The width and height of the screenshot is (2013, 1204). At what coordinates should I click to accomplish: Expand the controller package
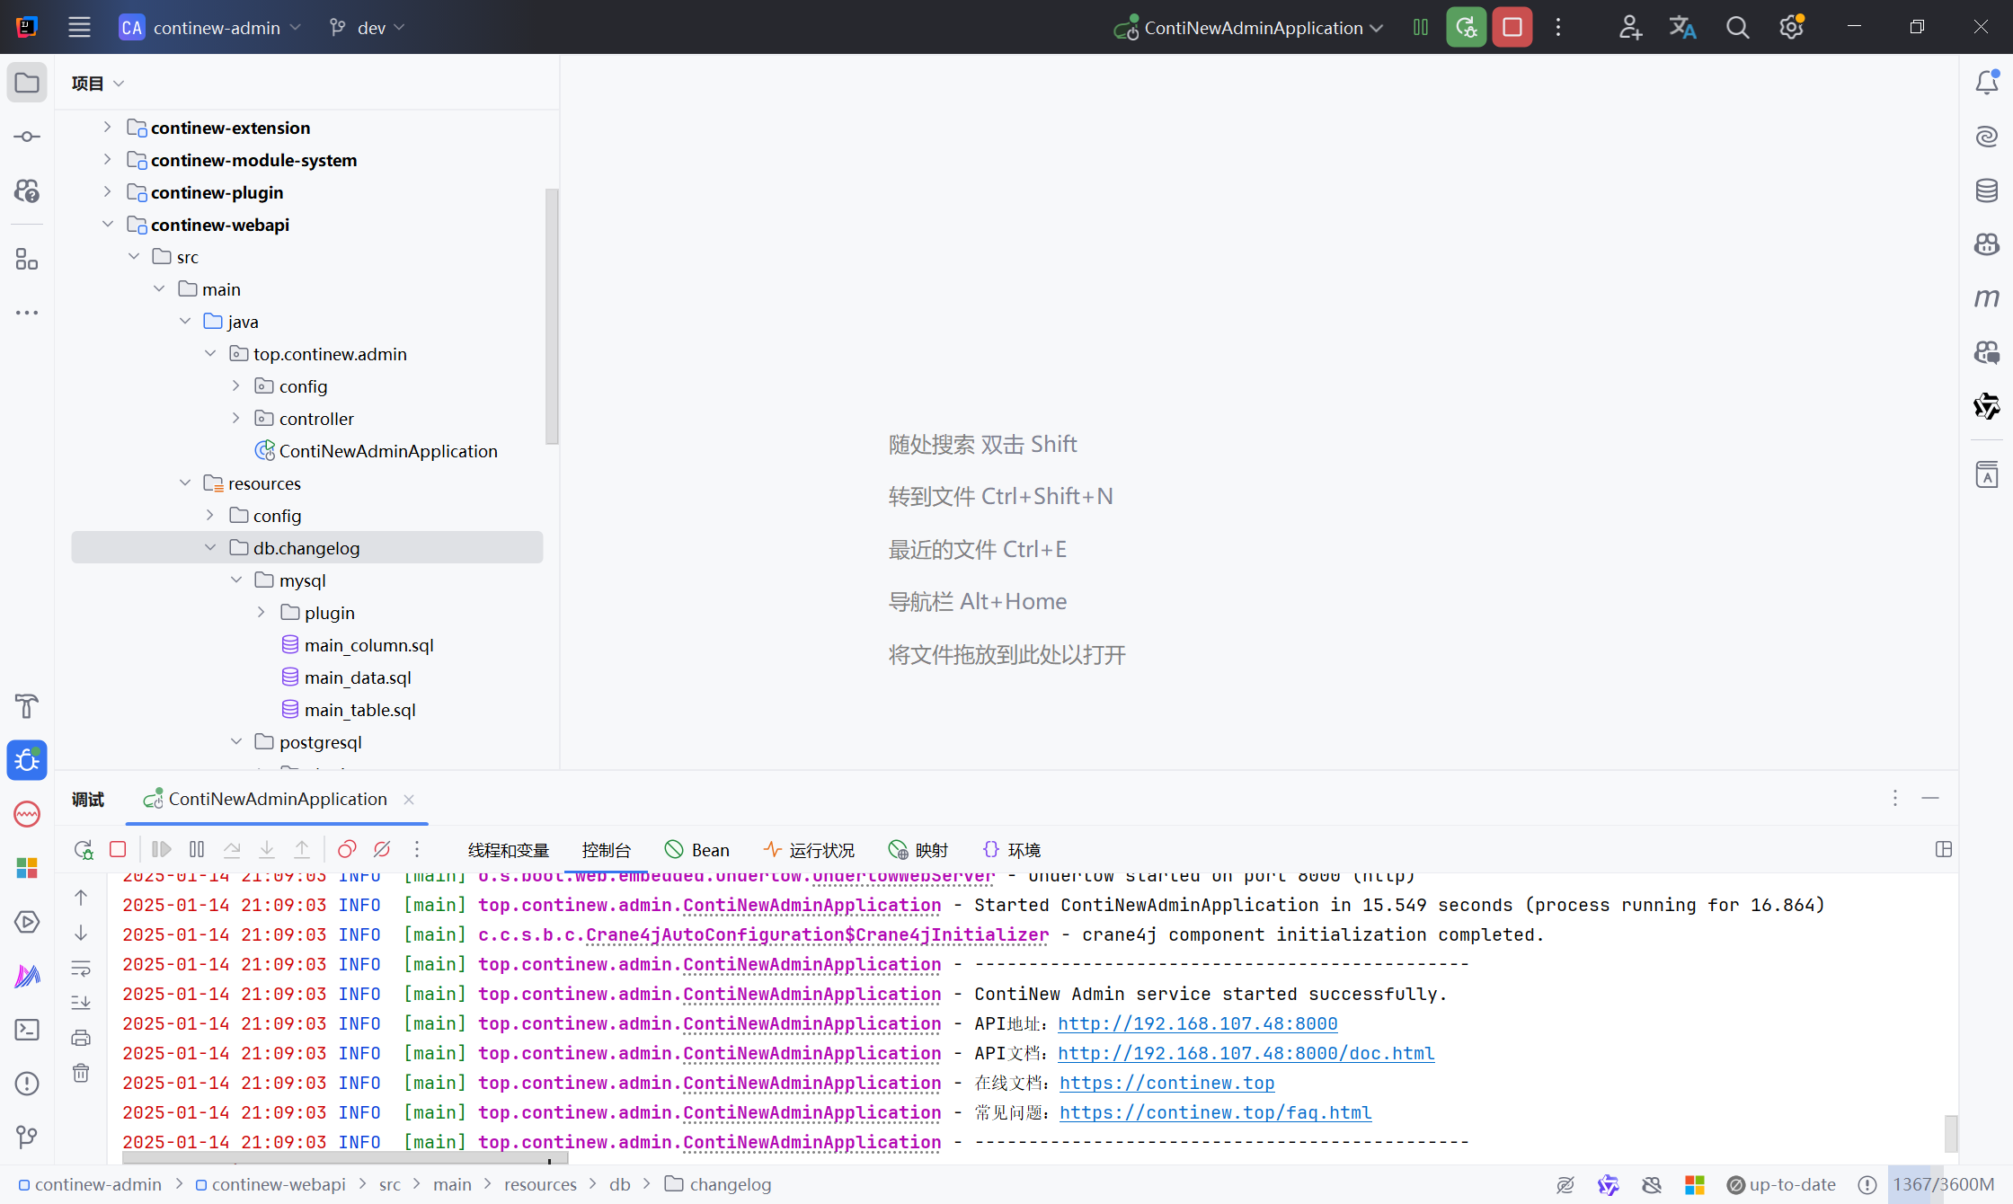[x=235, y=418]
